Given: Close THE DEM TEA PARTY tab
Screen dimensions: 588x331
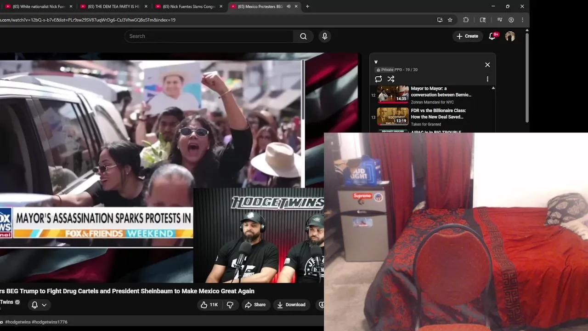Looking at the screenshot, I should tap(146, 6).
